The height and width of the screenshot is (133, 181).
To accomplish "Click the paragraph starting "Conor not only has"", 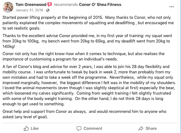I will click(83, 56).
